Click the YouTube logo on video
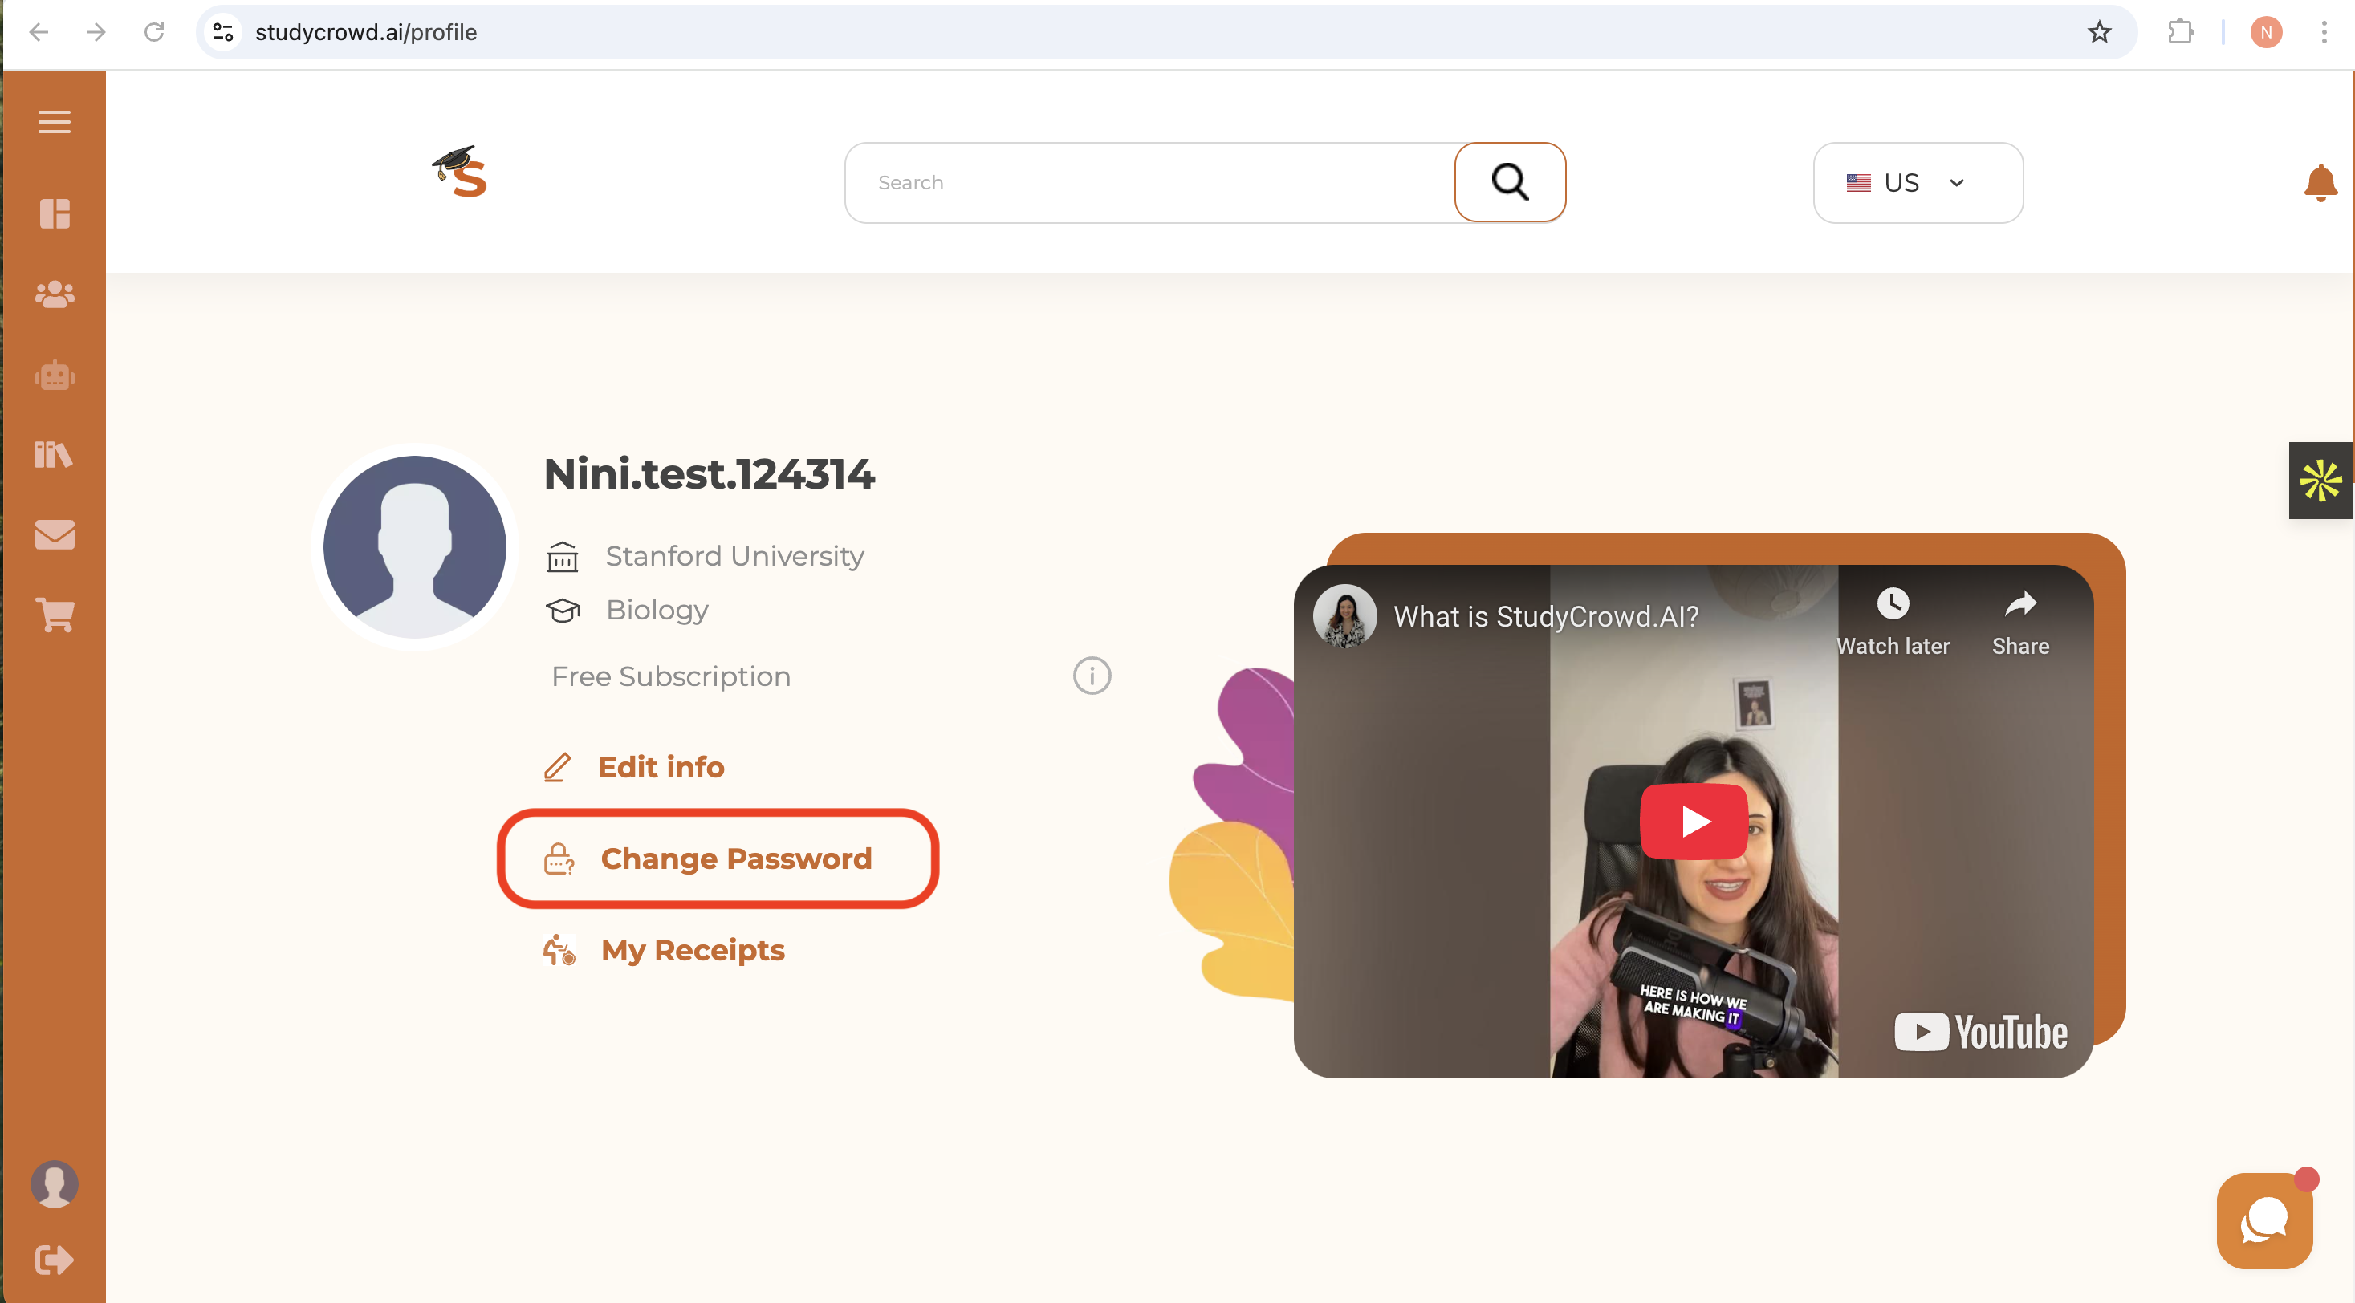Viewport: 2355px width, 1303px height. click(1980, 1032)
